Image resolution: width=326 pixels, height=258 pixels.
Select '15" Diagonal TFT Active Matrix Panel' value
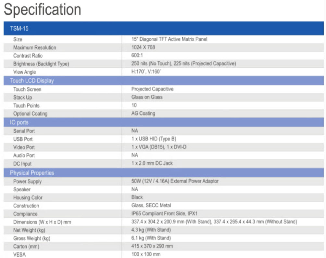click(169, 39)
